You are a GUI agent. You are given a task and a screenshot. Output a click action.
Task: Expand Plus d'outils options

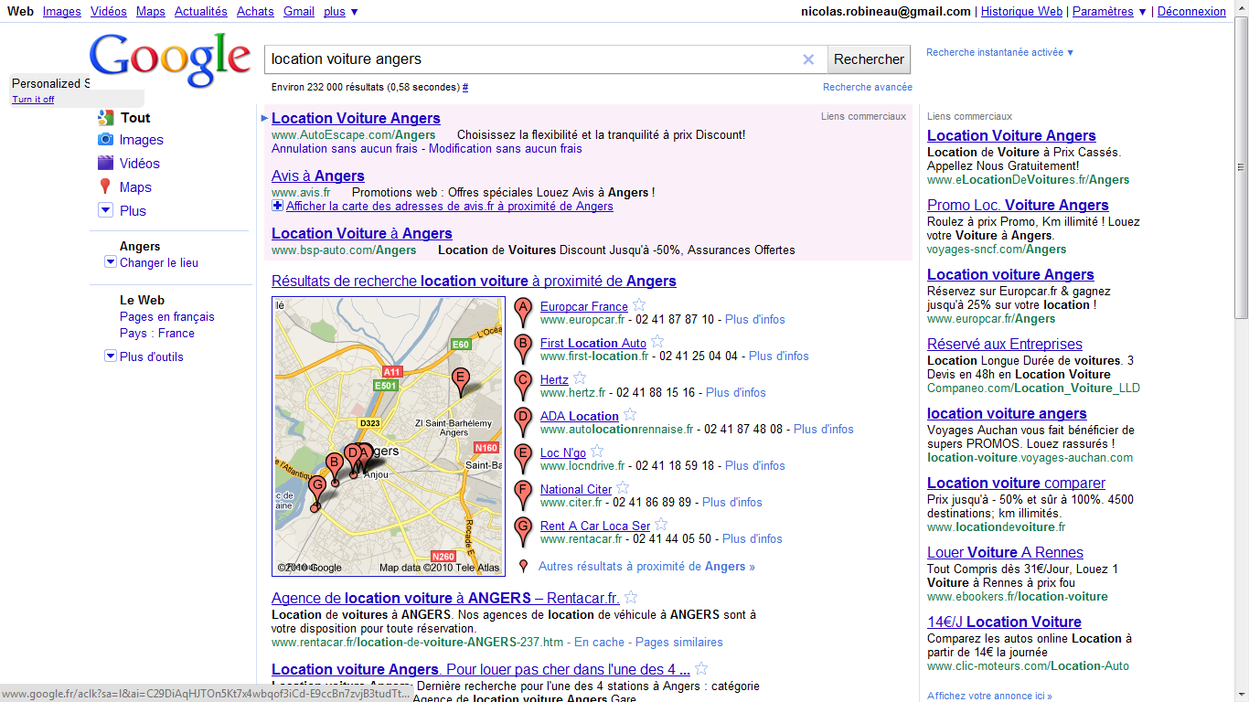coord(111,356)
